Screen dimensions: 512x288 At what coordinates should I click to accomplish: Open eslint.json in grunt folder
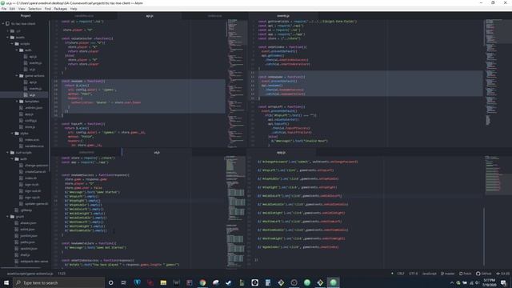[27, 230]
